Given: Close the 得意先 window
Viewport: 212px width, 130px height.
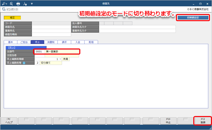Looking at the screenshot, I should tap(207, 4).
